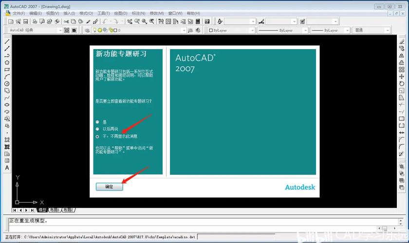The width and height of the screenshot is (409, 243).
Task: Expand the AutoCAD 经典 workspace dropdown
Action: [60, 31]
